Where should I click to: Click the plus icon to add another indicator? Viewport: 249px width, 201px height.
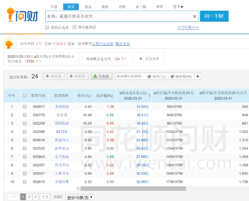(x=198, y=76)
